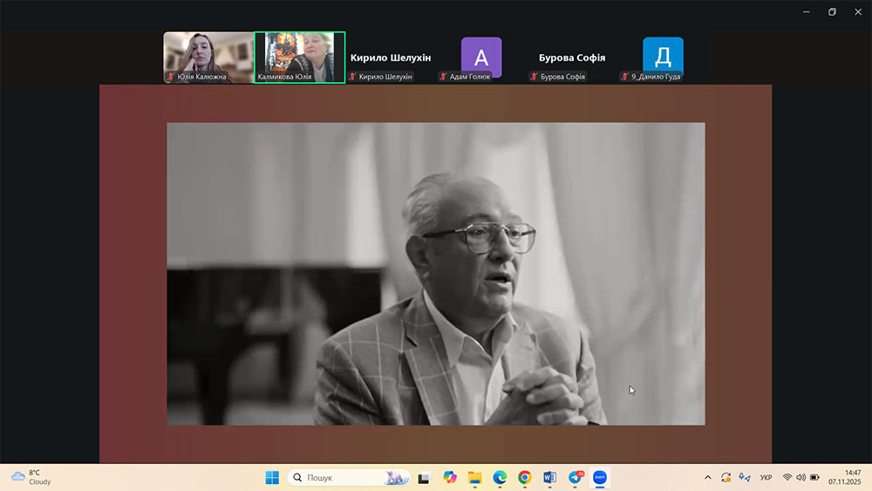This screenshot has height=491, width=872.
Task: Select Калмикова Юлія's highlighted video tile
Action: [x=300, y=58]
